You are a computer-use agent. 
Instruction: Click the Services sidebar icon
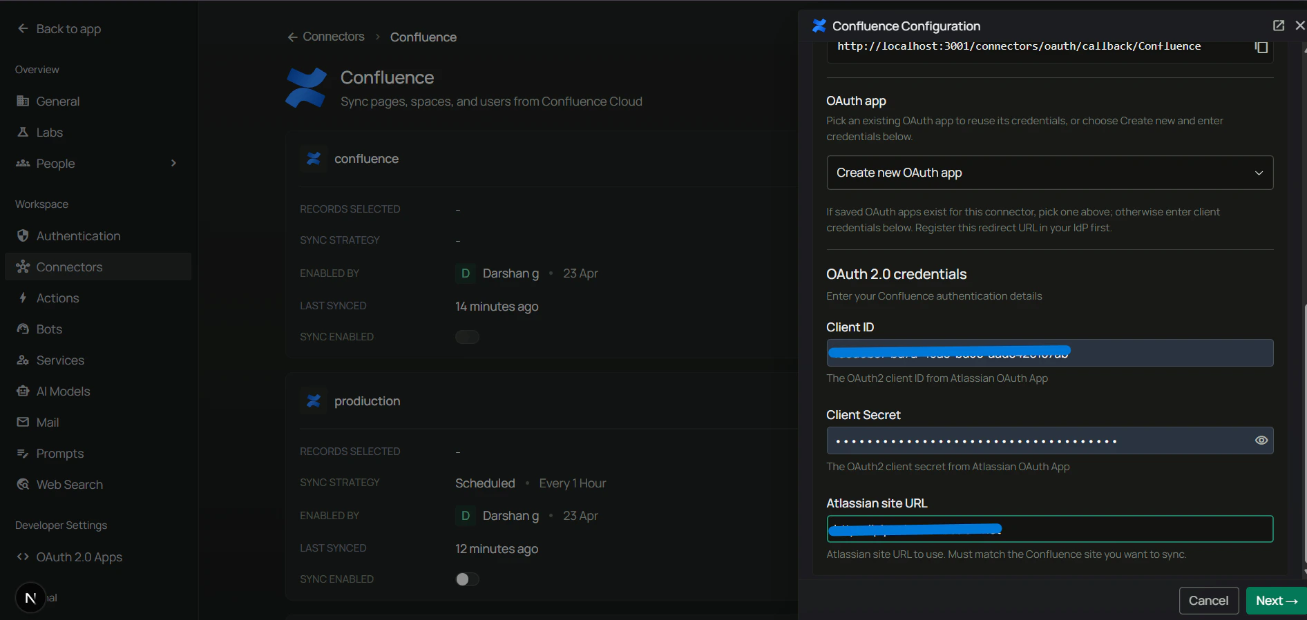pos(23,360)
